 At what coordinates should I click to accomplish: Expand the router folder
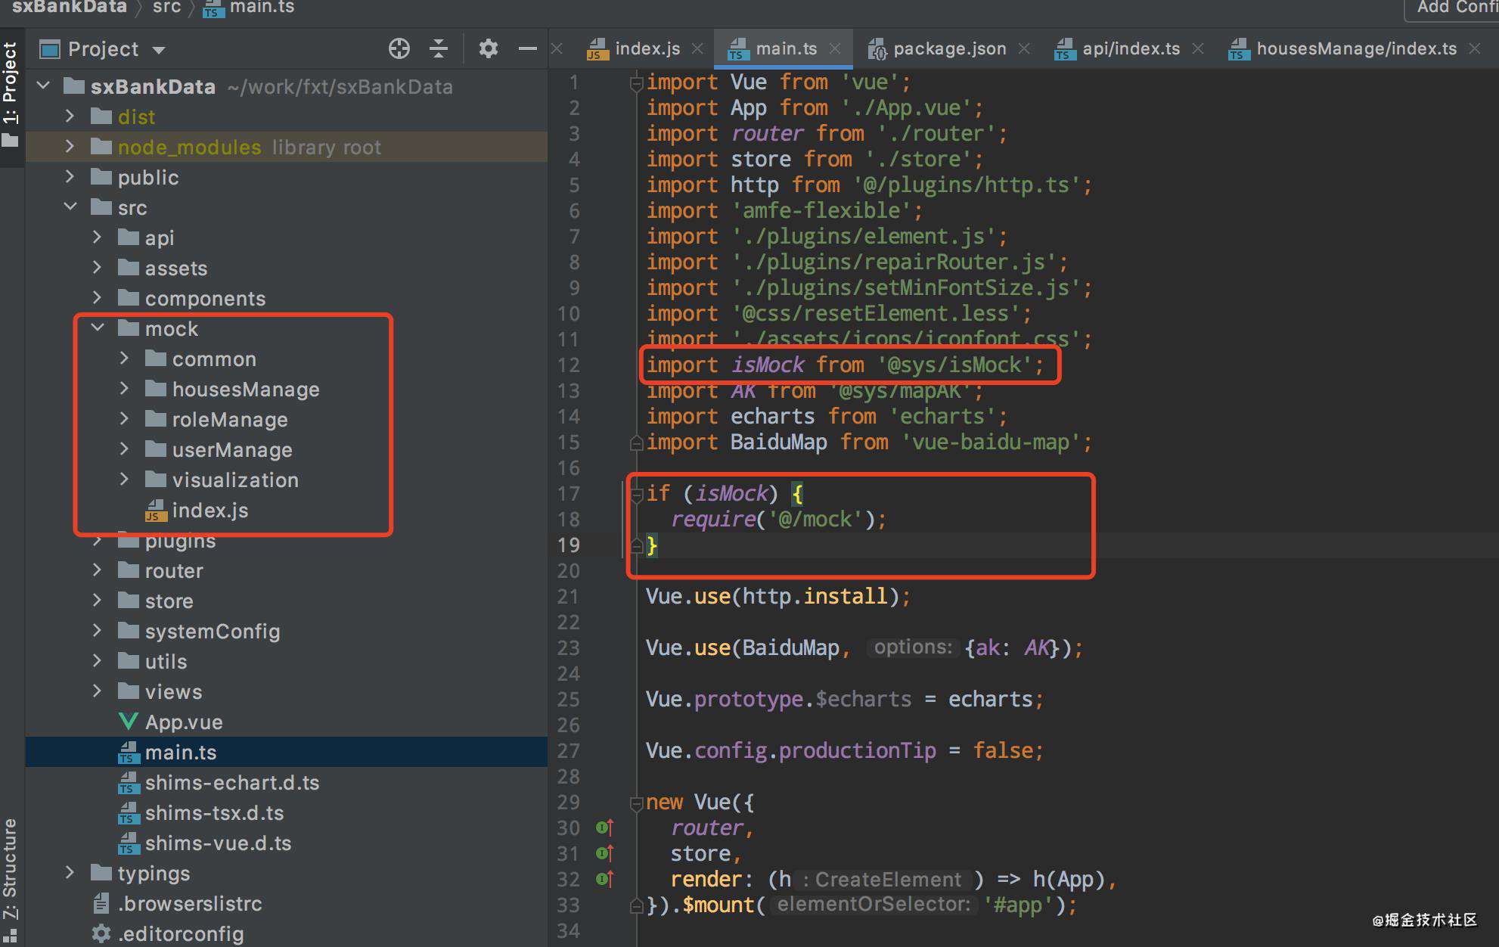pos(98,570)
